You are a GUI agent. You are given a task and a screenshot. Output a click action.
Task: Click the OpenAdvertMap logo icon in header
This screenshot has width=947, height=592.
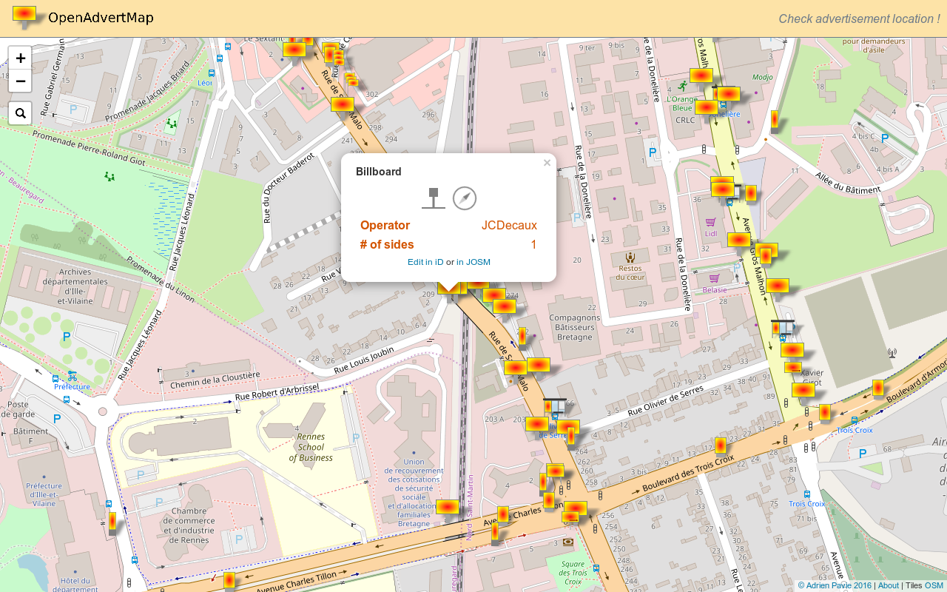point(24,16)
